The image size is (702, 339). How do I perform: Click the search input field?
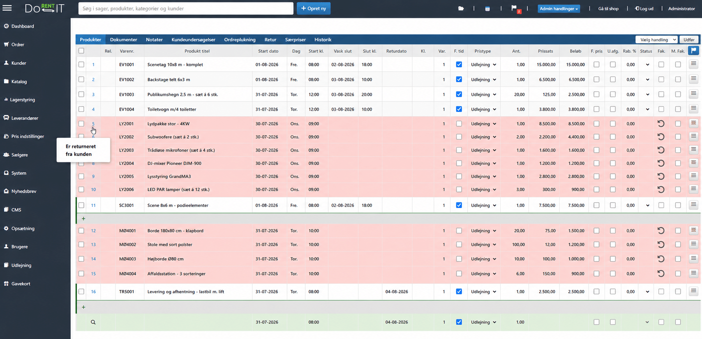click(x=186, y=9)
